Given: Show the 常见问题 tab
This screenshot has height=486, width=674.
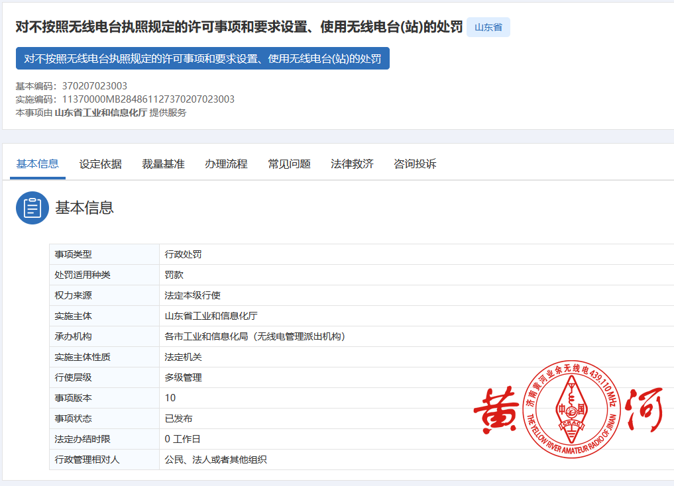Looking at the screenshot, I should pyautogui.click(x=289, y=164).
